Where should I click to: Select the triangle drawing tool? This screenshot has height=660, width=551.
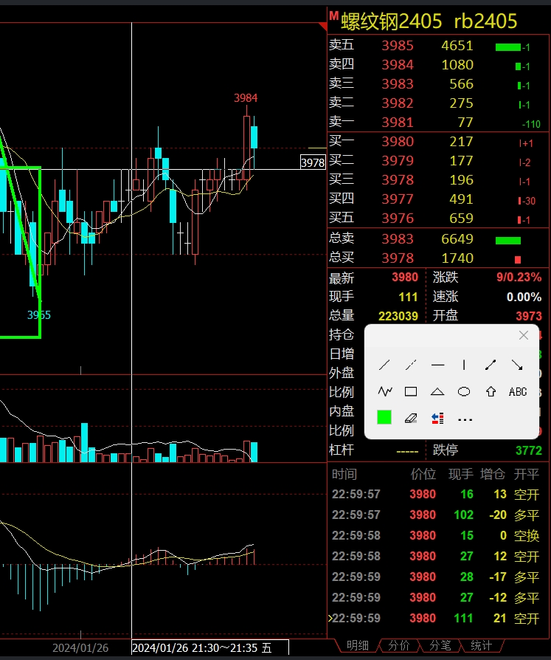pyautogui.click(x=437, y=391)
